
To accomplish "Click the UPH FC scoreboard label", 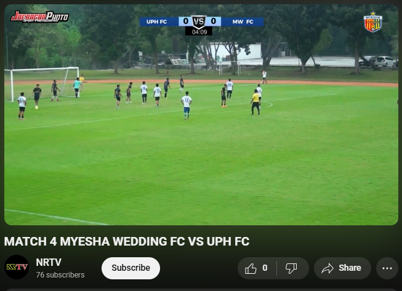I will coord(156,21).
